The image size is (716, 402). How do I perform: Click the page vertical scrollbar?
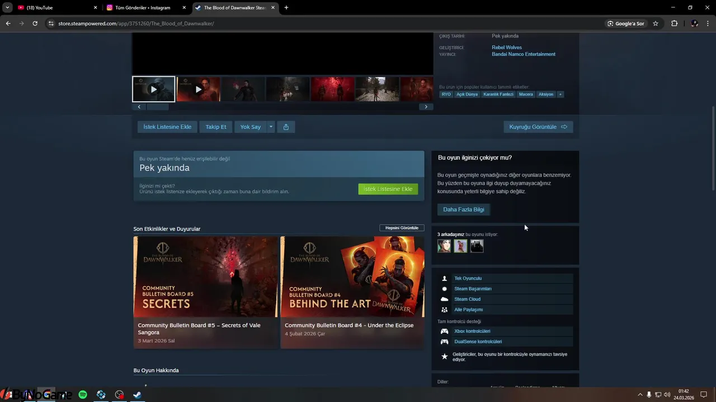713,148
